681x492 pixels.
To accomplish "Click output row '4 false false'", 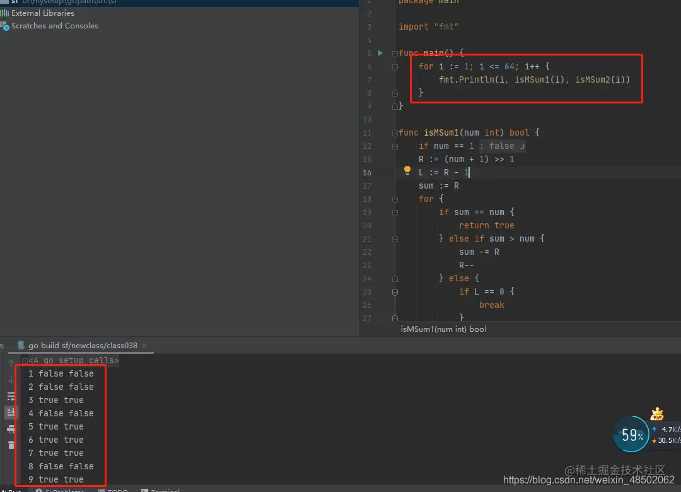I will pos(61,413).
